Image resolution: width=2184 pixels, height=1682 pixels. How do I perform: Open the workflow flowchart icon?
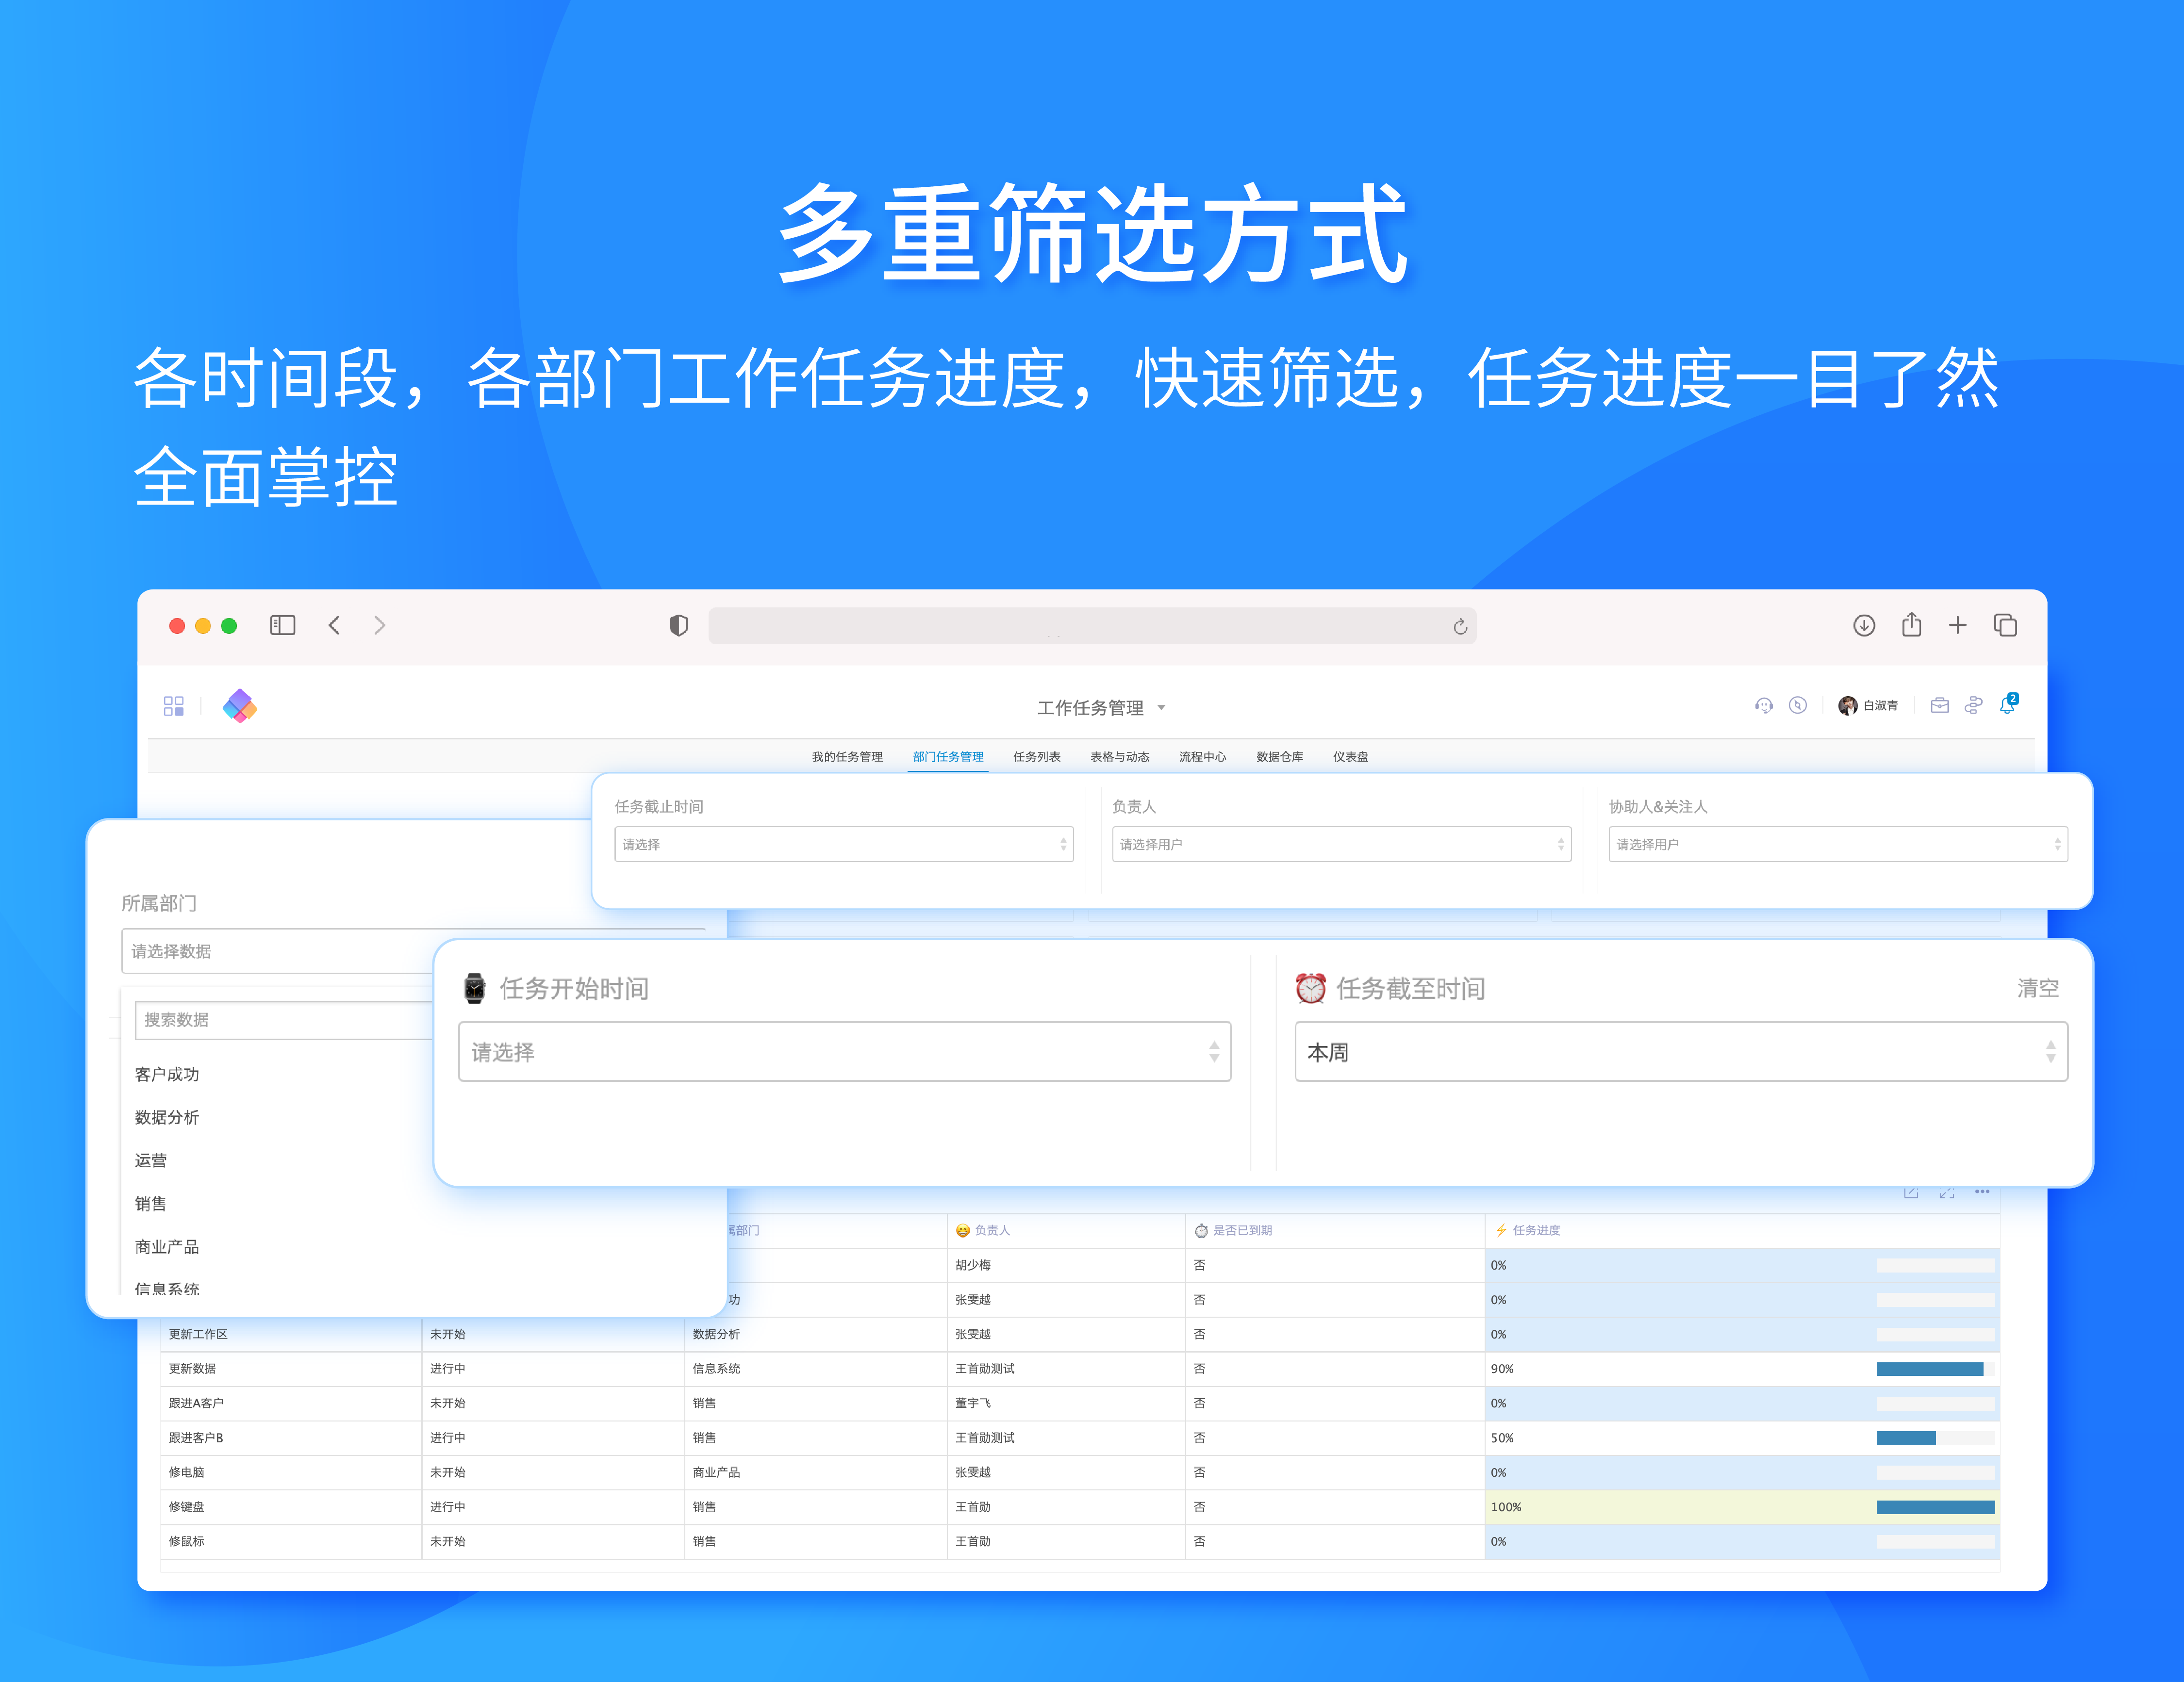click(1973, 705)
